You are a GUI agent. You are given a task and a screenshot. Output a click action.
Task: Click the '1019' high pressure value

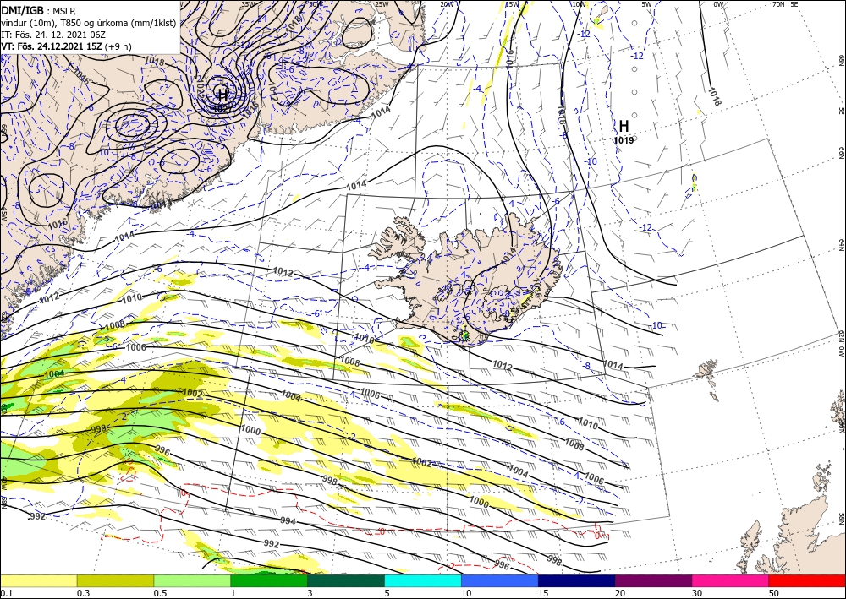point(624,140)
